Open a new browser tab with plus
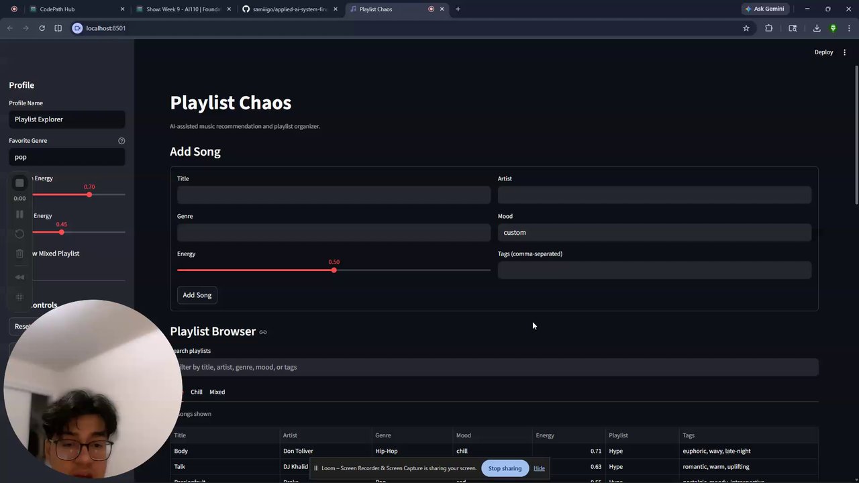Viewport: 859px width, 483px height. (458, 9)
